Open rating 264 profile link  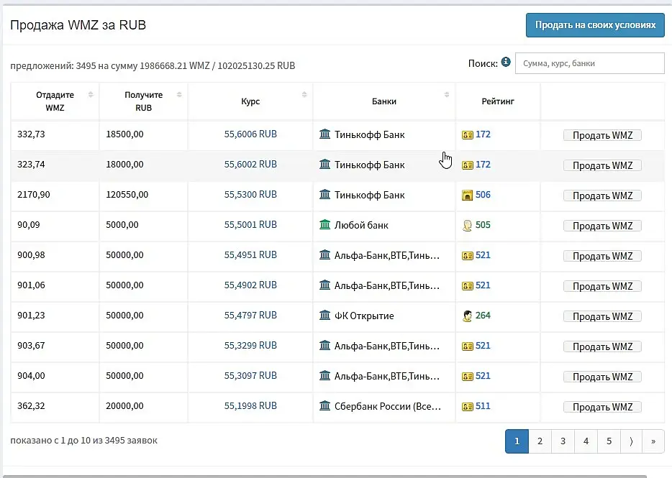483,316
